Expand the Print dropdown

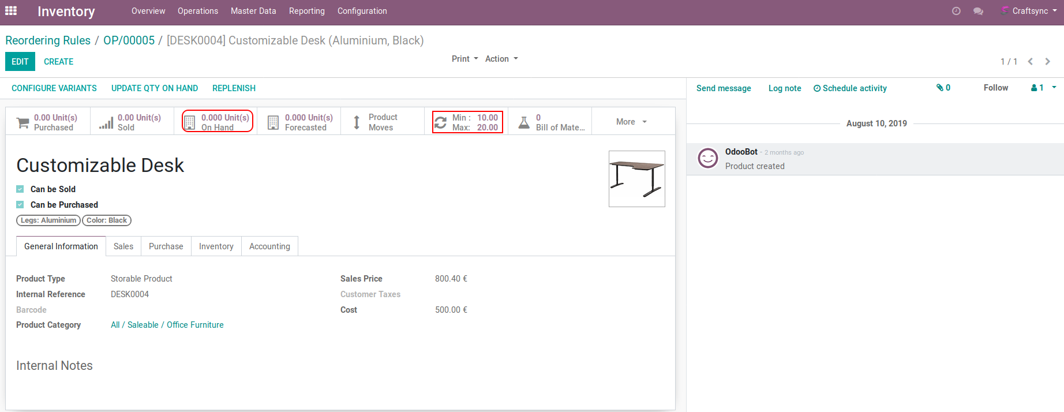coord(464,59)
